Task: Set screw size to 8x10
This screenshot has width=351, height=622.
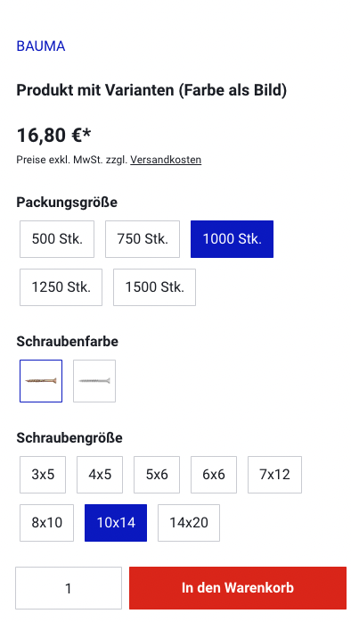Action: coord(46,523)
